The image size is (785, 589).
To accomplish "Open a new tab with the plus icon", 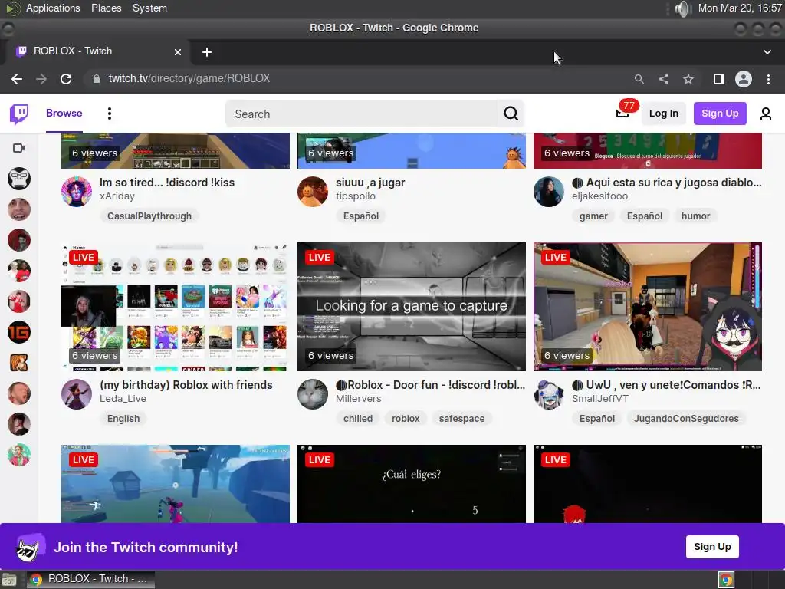I will 207,52.
